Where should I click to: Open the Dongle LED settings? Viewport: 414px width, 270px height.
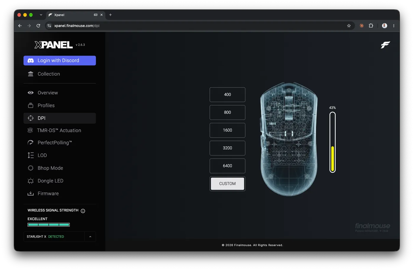pos(60,181)
